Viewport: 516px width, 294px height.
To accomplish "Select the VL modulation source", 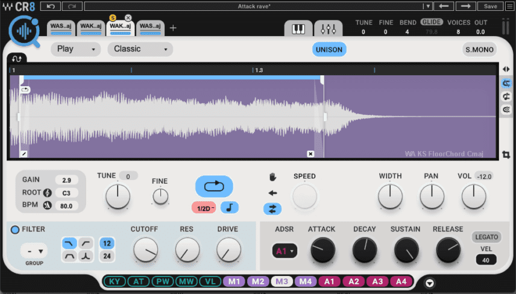I will [x=210, y=281].
